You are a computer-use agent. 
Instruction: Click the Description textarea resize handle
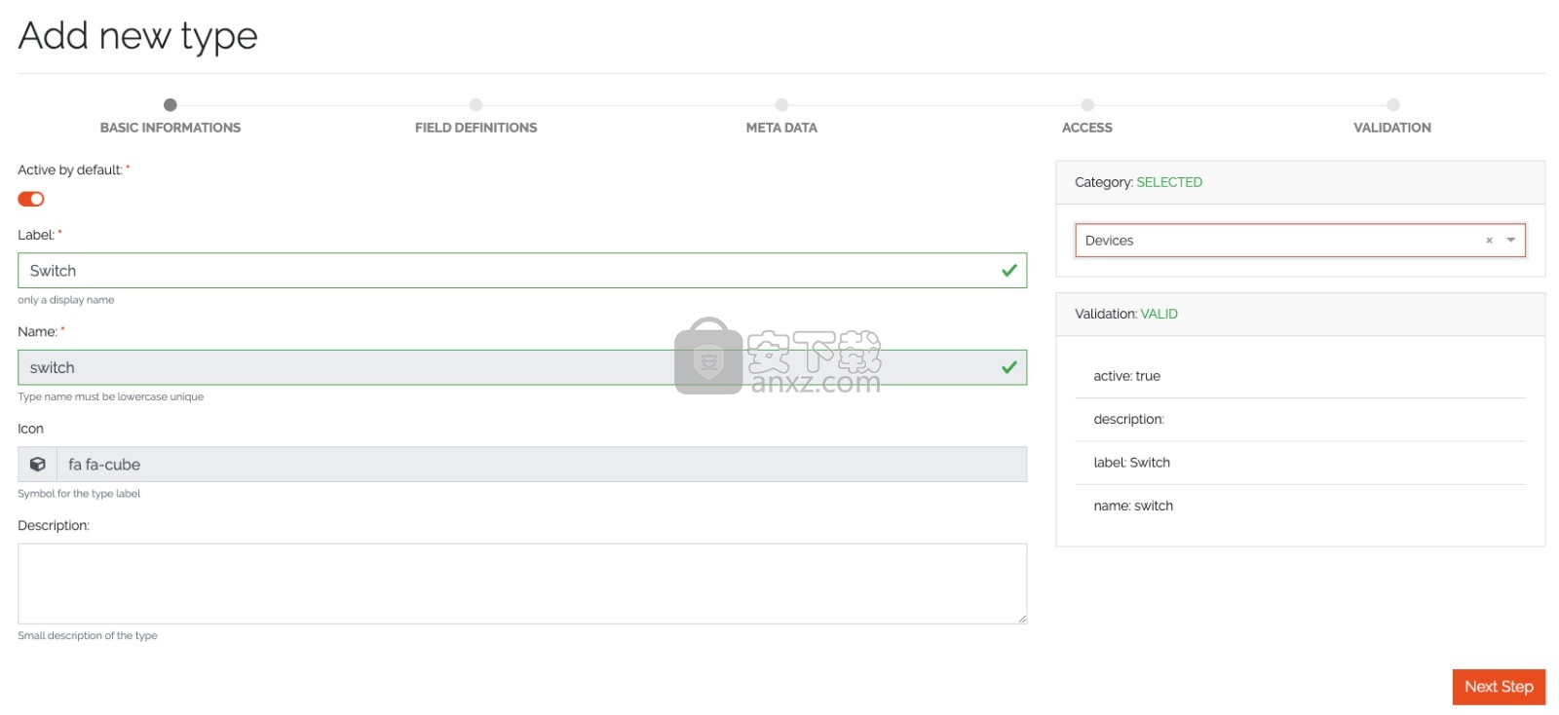point(1022,619)
